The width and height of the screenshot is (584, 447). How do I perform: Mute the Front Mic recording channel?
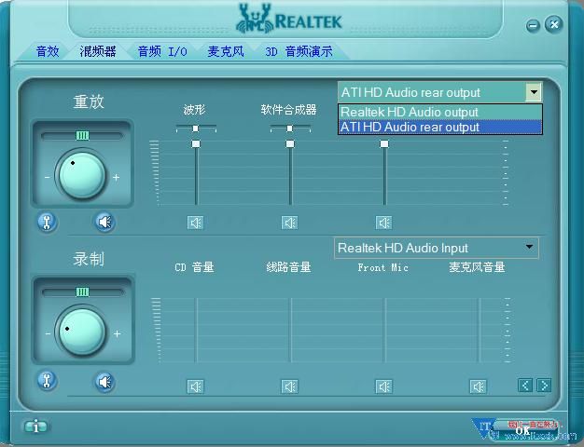[x=384, y=386]
